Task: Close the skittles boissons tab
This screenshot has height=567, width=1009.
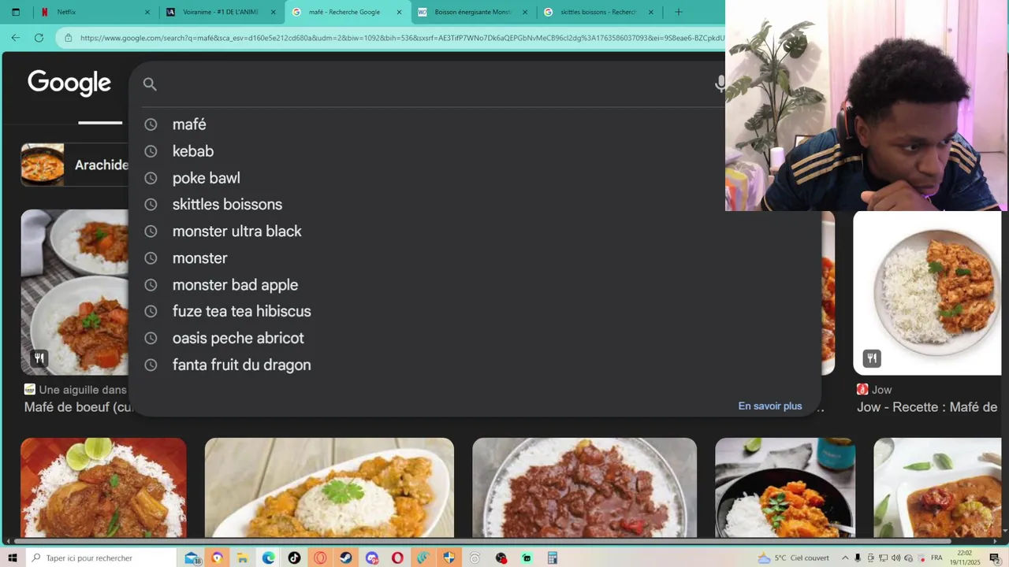Action: point(650,12)
